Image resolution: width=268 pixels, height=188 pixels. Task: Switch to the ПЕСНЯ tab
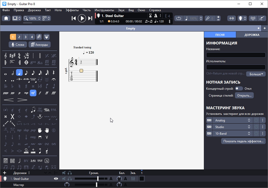point(220,35)
